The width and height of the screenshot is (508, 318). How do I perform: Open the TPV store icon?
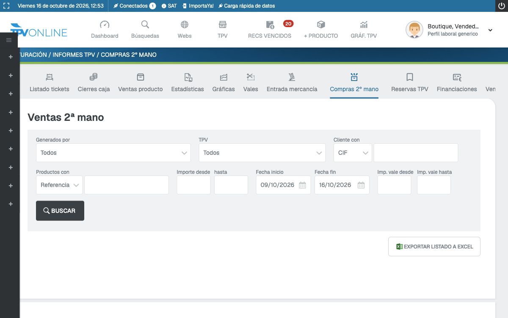[223, 25]
